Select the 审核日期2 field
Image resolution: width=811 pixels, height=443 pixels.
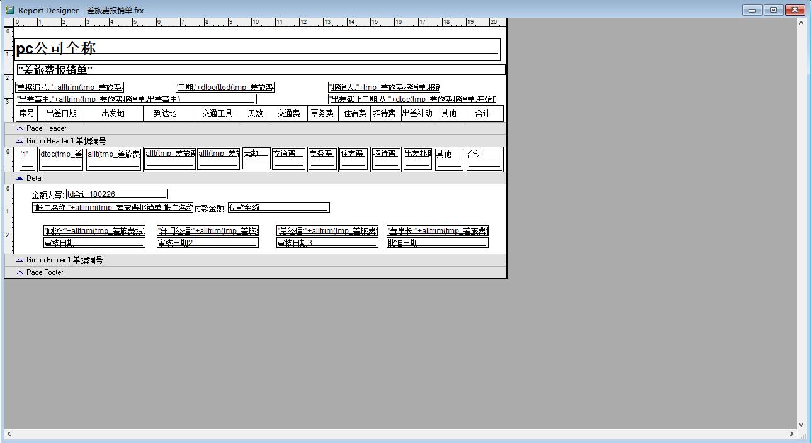coord(207,243)
